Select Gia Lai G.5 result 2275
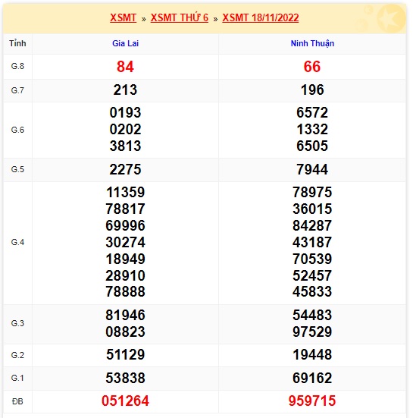This screenshot has width=413, height=418. tap(125, 169)
